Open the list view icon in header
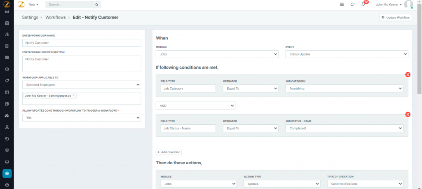This screenshot has width=422, height=189. pyautogui.click(x=342, y=4)
